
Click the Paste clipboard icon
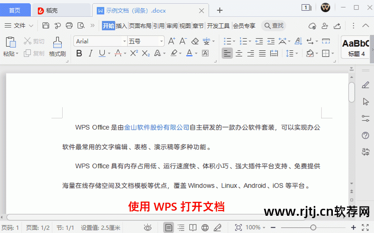[x=10, y=42]
